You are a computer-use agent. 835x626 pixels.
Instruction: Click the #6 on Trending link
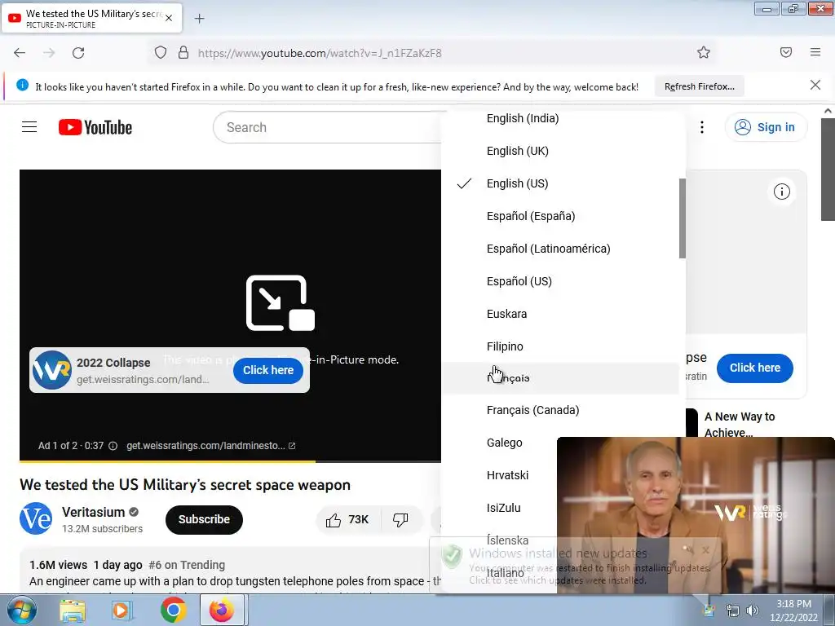(187, 565)
